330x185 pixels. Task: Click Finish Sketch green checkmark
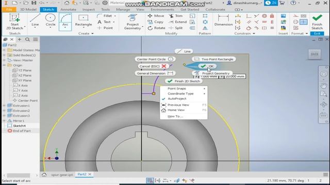click(317, 22)
